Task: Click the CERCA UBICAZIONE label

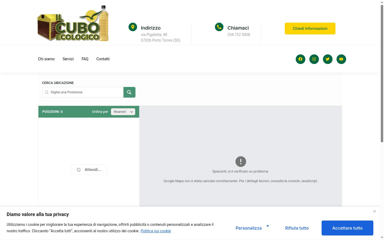Action: 58,83
